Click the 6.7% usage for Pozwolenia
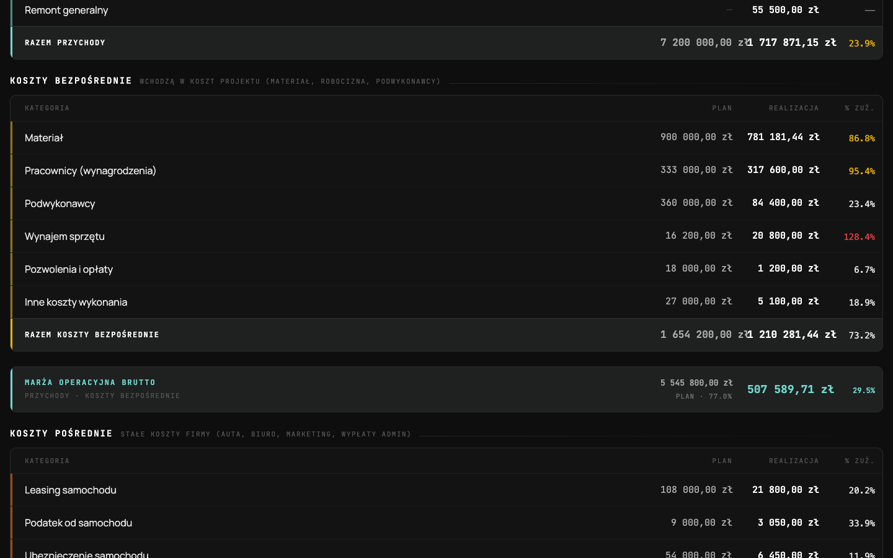 click(x=864, y=270)
